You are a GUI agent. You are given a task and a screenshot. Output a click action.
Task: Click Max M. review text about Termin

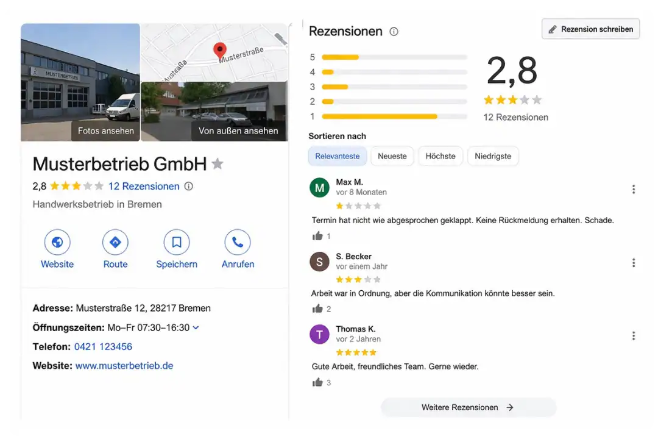tap(462, 220)
